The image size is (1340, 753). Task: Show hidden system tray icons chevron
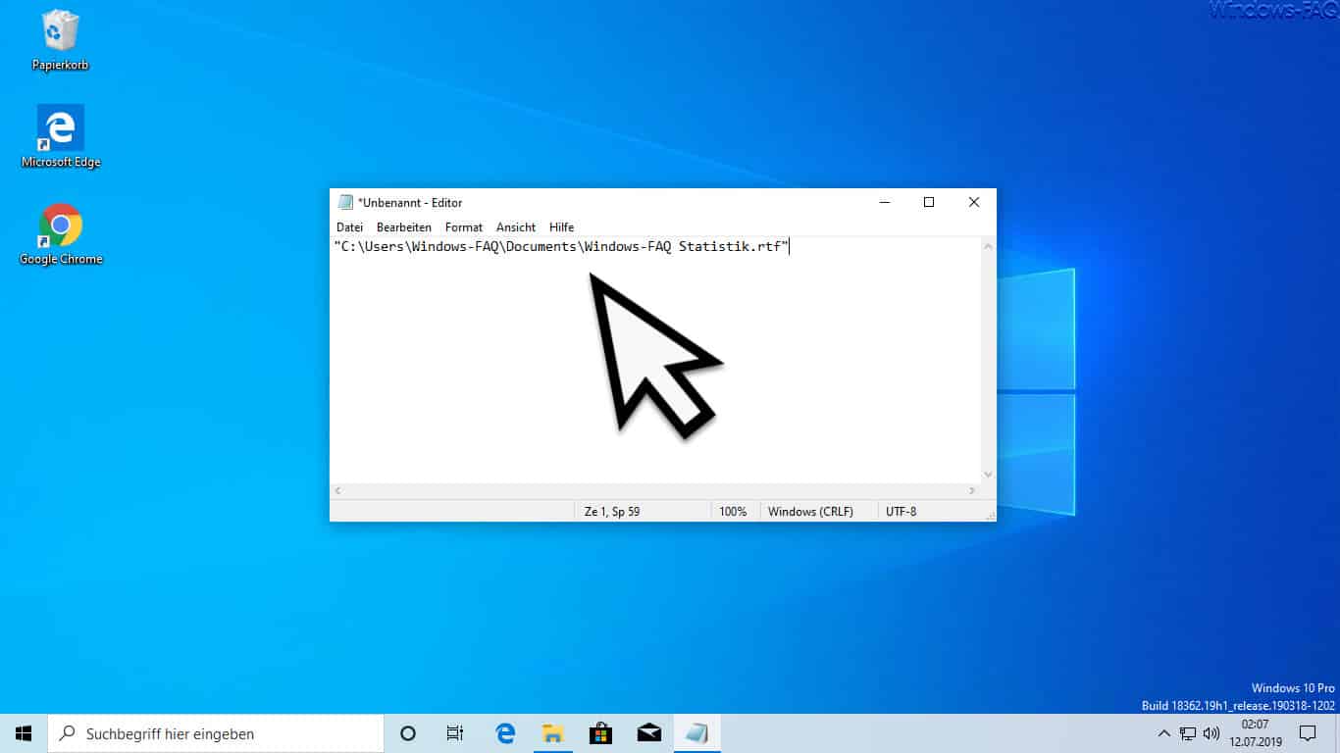point(1164,733)
